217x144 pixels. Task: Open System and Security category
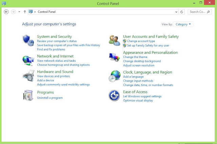pyautogui.click(x=54, y=37)
